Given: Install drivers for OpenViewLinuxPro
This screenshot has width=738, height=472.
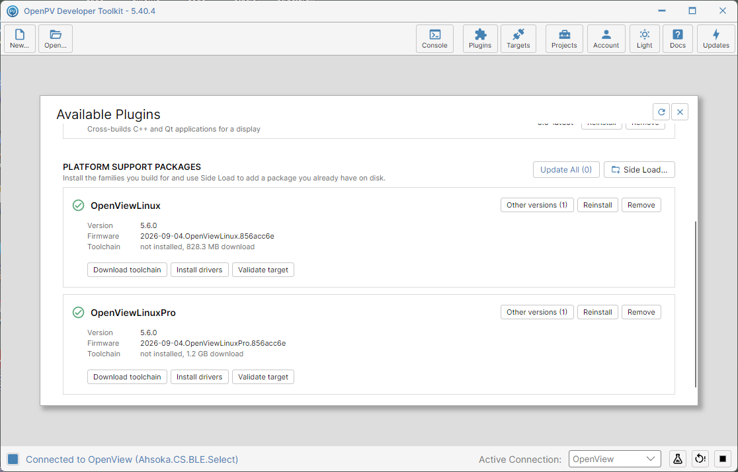Looking at the screenshot, I should [200, 377].
